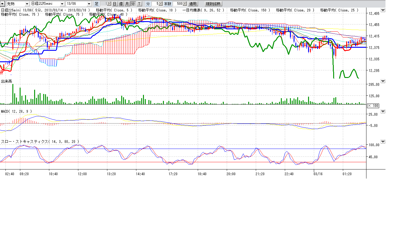Open the price chart panel menu arrow
Image resolution: width=413 pixels, height=232 pixels.
click(x=383, y=10)
